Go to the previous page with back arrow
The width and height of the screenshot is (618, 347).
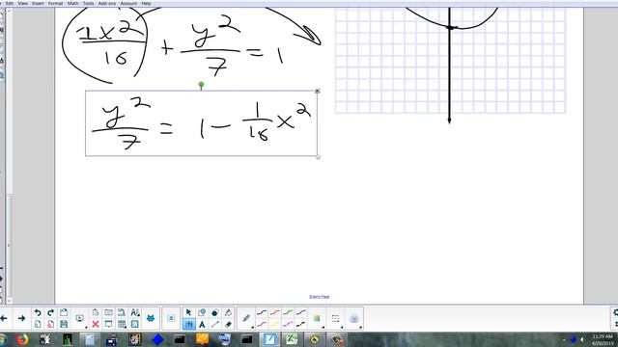point(4,318)
